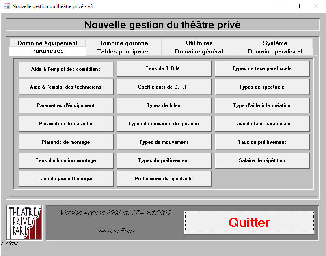326x256 pixels.
Task: Open Salaire de répétition
Action: 262,160
